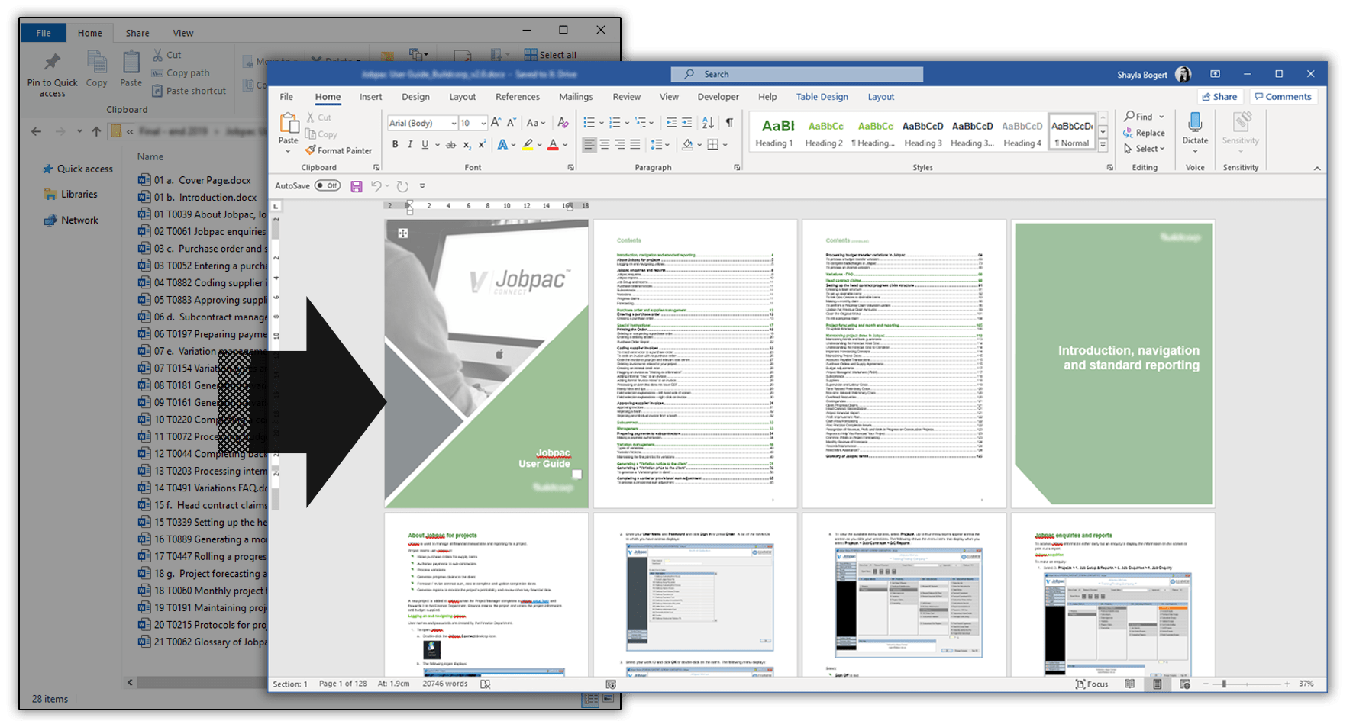The width and height of the screenshot is (1353, 721).
Task: Open the Share tab in File Explorer
Action: point(137,33)
